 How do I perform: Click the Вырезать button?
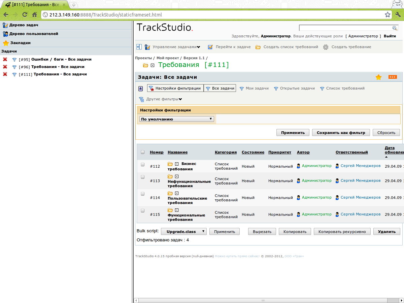[x=262, y=232]
